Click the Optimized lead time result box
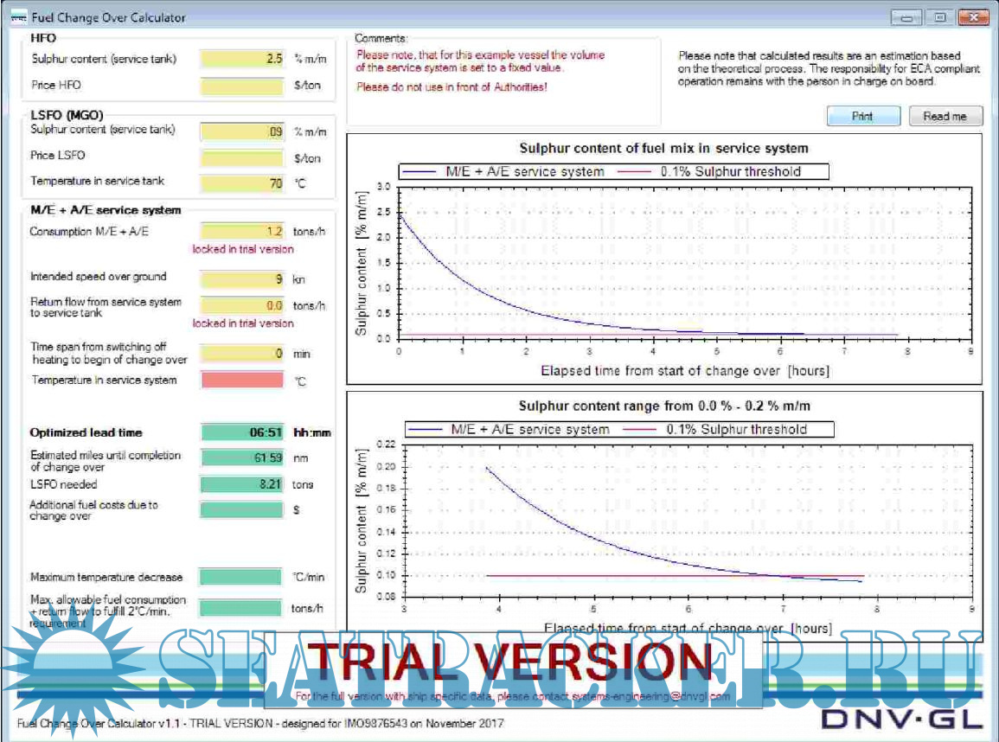 [x=241, y=432]
